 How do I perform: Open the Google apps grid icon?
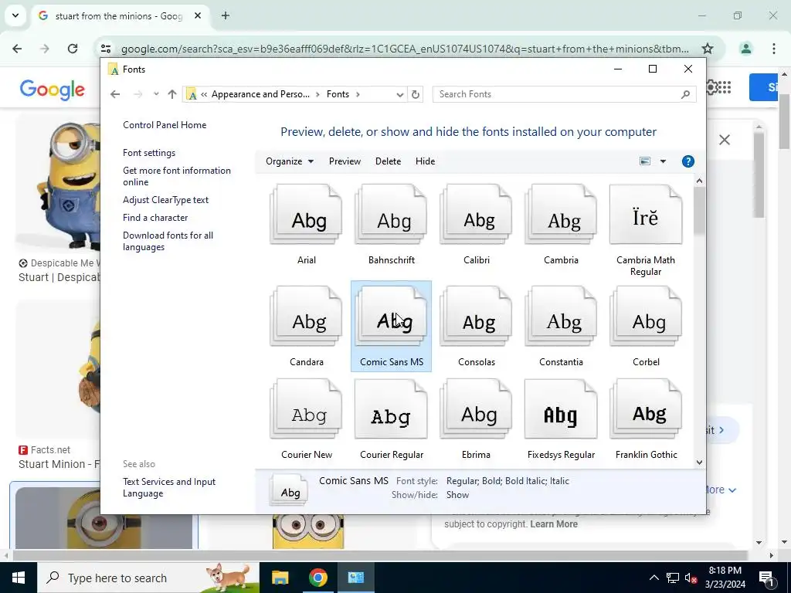[x=725, y=87]
